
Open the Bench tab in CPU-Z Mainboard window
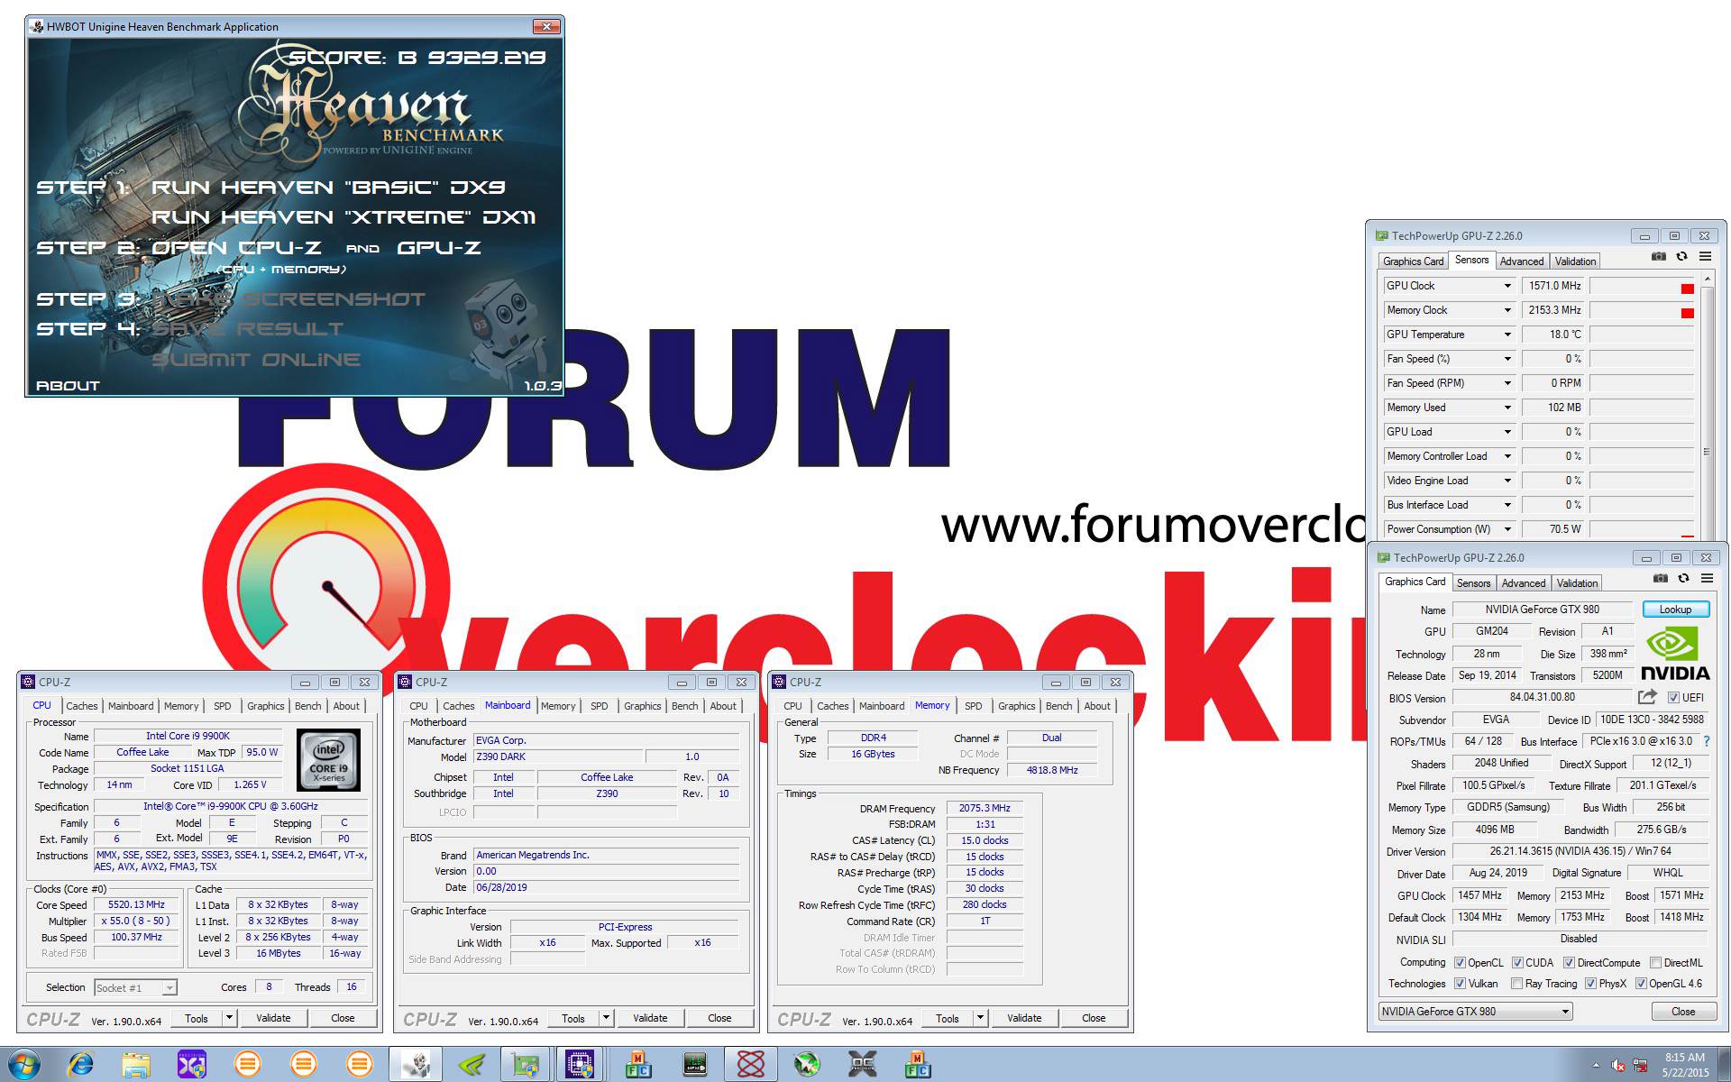pos(684,706)
